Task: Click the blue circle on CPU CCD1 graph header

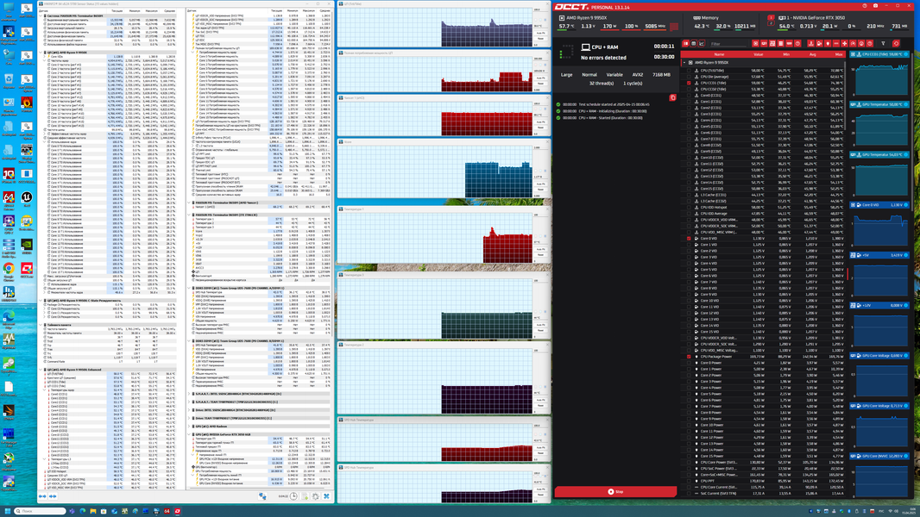Action: 906,54
